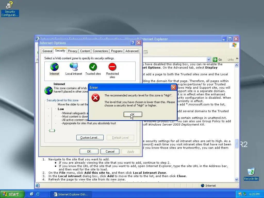The image size is (264, 198).
Task: Switch to the Security tab
Action: click(x=60, y=51)
